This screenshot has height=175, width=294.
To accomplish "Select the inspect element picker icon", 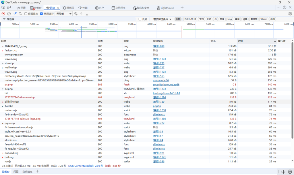I will coord(3,8).
